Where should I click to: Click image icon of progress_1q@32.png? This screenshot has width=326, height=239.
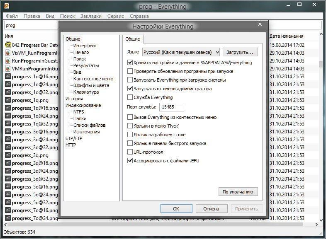point(8,124)
